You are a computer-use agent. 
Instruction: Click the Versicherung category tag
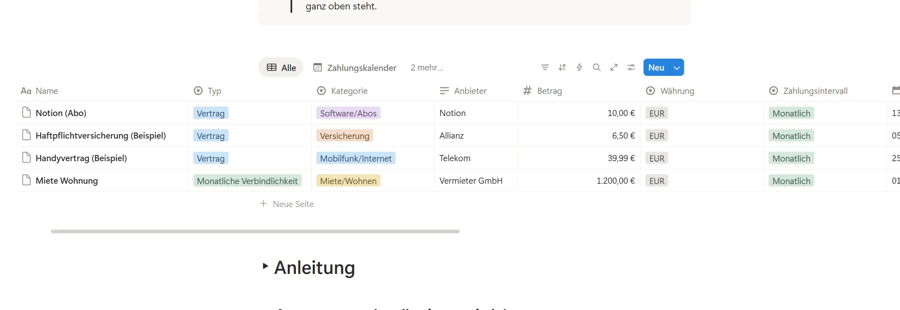coord(344,136)
